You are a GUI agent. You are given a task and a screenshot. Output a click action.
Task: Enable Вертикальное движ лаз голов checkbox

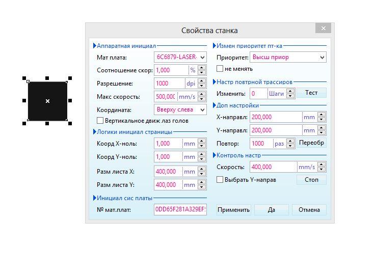[x=100, y=121]
